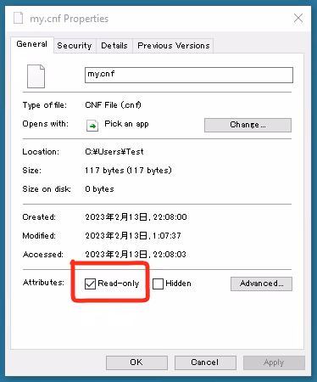
Task: Click the CNF File (.cnf) type text
Action: point(113,105)
